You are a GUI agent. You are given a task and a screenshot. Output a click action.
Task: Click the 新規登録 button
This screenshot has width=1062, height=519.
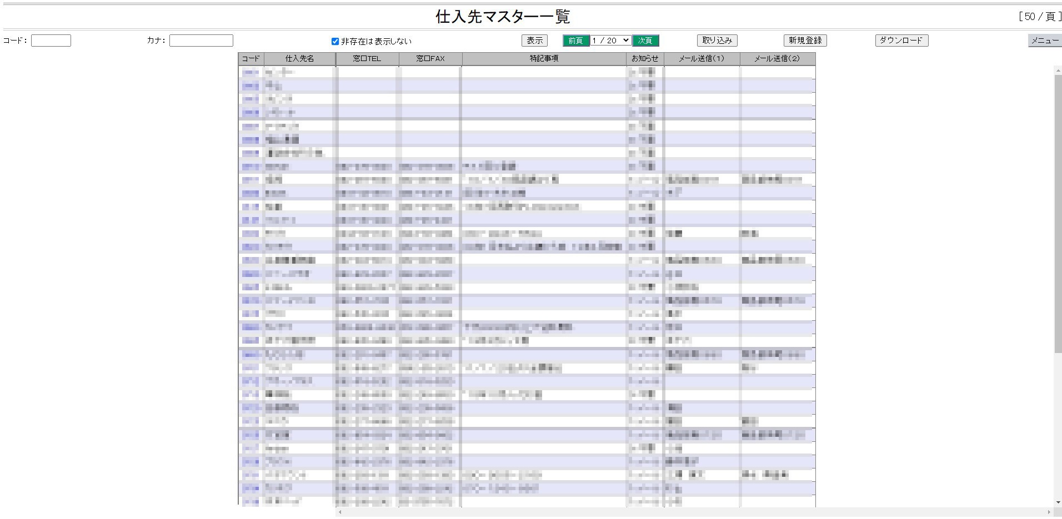[805, 41]
